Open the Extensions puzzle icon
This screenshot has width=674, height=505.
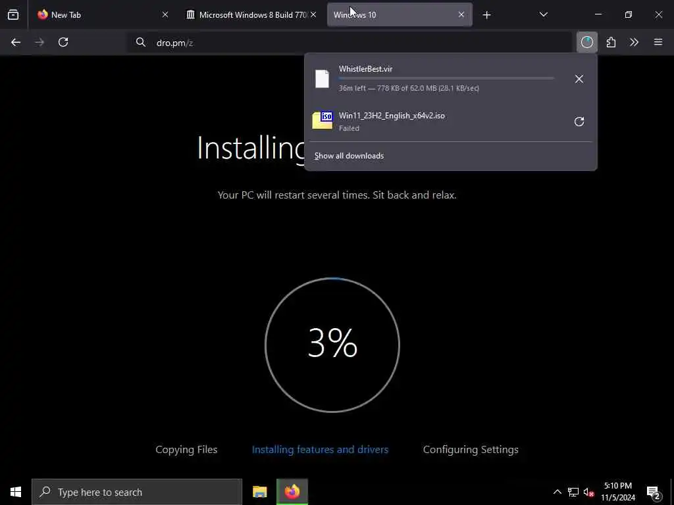(x=611, y=42)
